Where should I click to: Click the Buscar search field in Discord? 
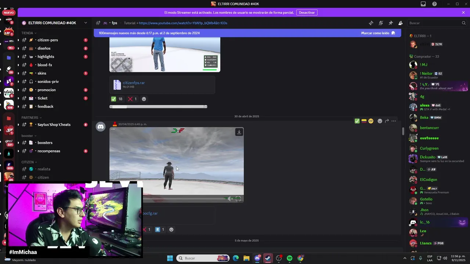point(437,23)
